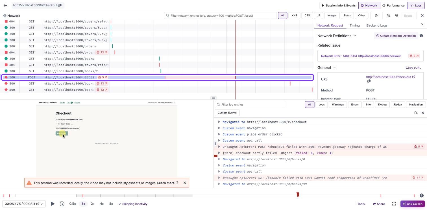This screenshot has width=427, height=210.
Task: Expand the checkout partly failed warning entry
Action: click(x=219, y=153)
